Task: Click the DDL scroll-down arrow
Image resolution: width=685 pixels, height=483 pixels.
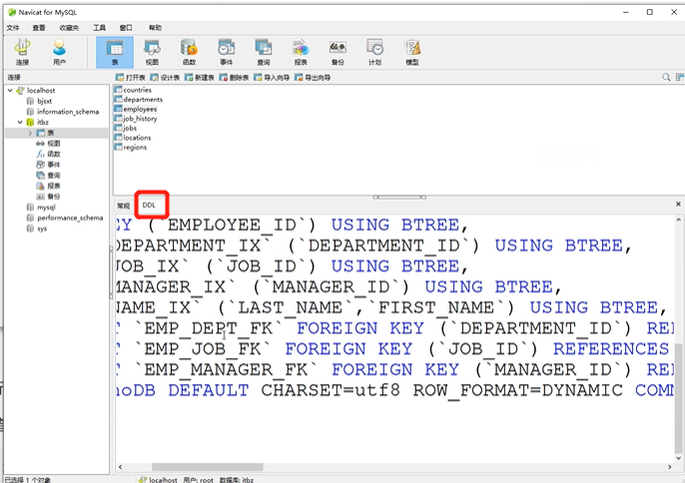Action: pyautogui.click(x=678, y=458)
